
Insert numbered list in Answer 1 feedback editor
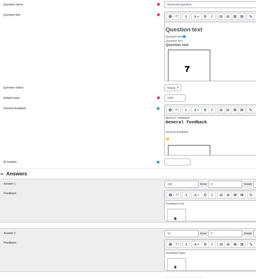tap(228, 195)
